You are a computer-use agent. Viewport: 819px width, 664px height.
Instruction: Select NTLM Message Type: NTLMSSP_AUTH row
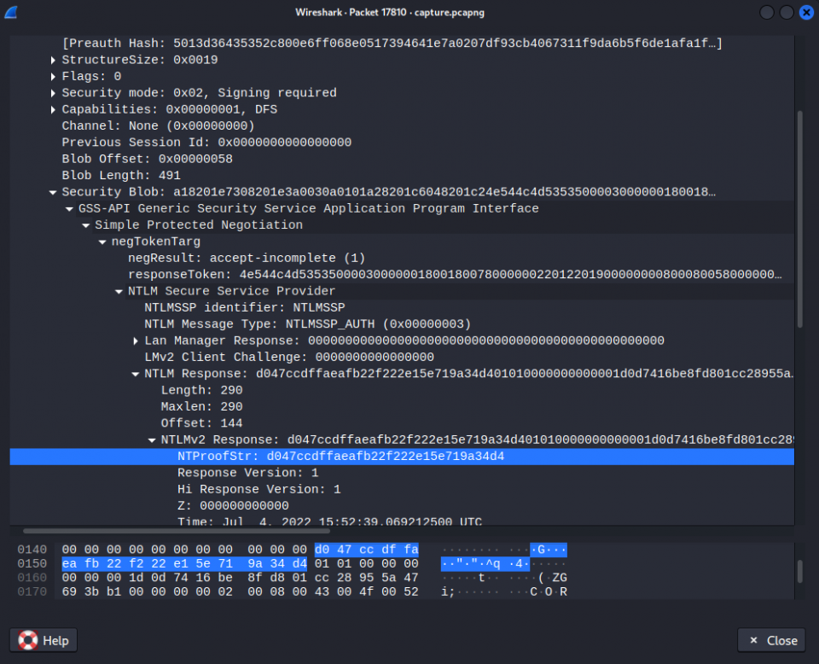click(308, 324)
